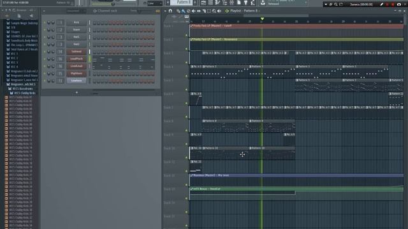This screenshot has width=408, height=229.
Task: Select VEC5 Clubby Kicks 01 sample
Action: click(20, 97)
